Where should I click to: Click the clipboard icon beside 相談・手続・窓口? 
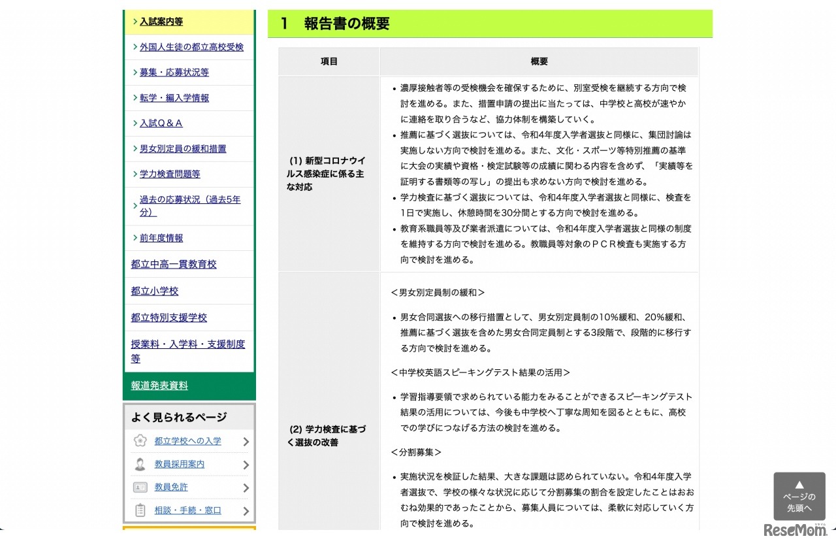[140, 510]
